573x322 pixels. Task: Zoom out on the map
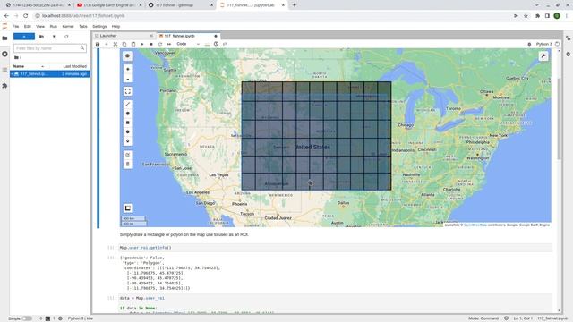click(127, 79)
